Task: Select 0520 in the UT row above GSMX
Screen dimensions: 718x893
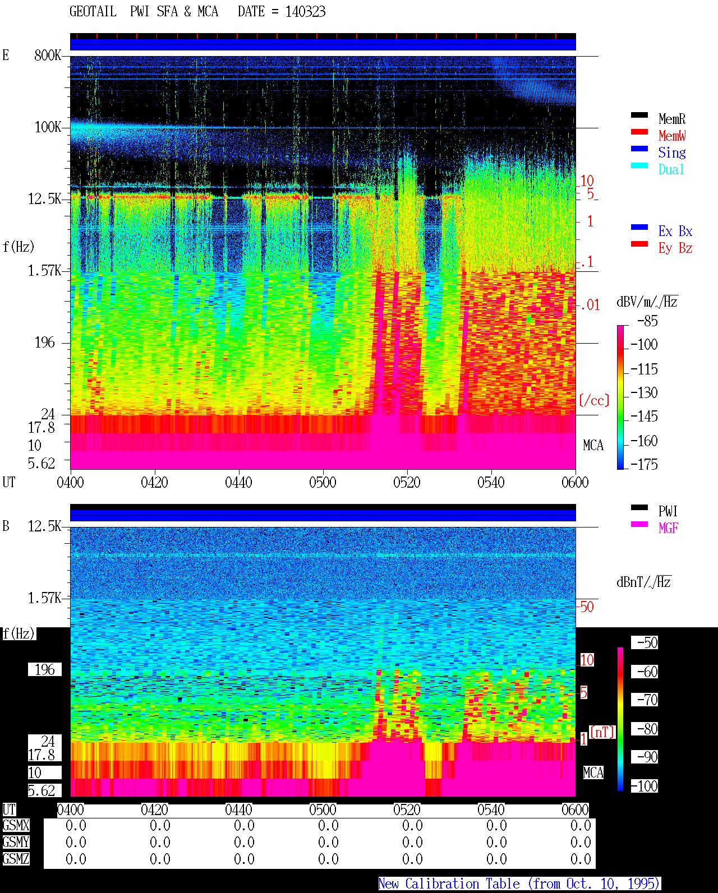Action: coord(407,810)
